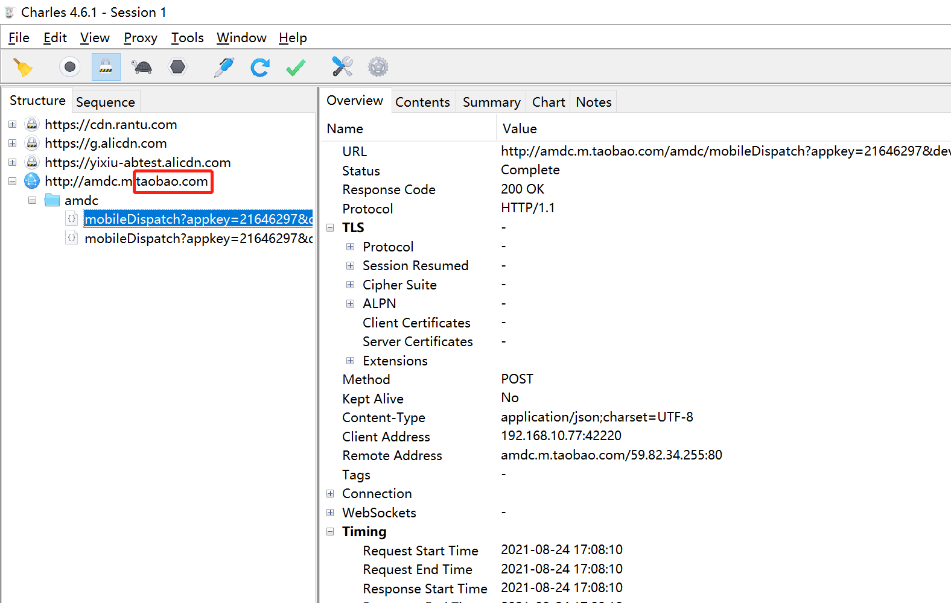Select the Overview tab
This screenshot has width=951, height=603.
tap(355, 101)
